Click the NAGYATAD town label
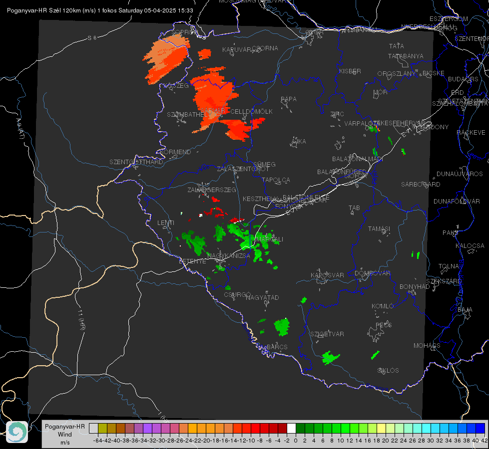 click(262, 297)
